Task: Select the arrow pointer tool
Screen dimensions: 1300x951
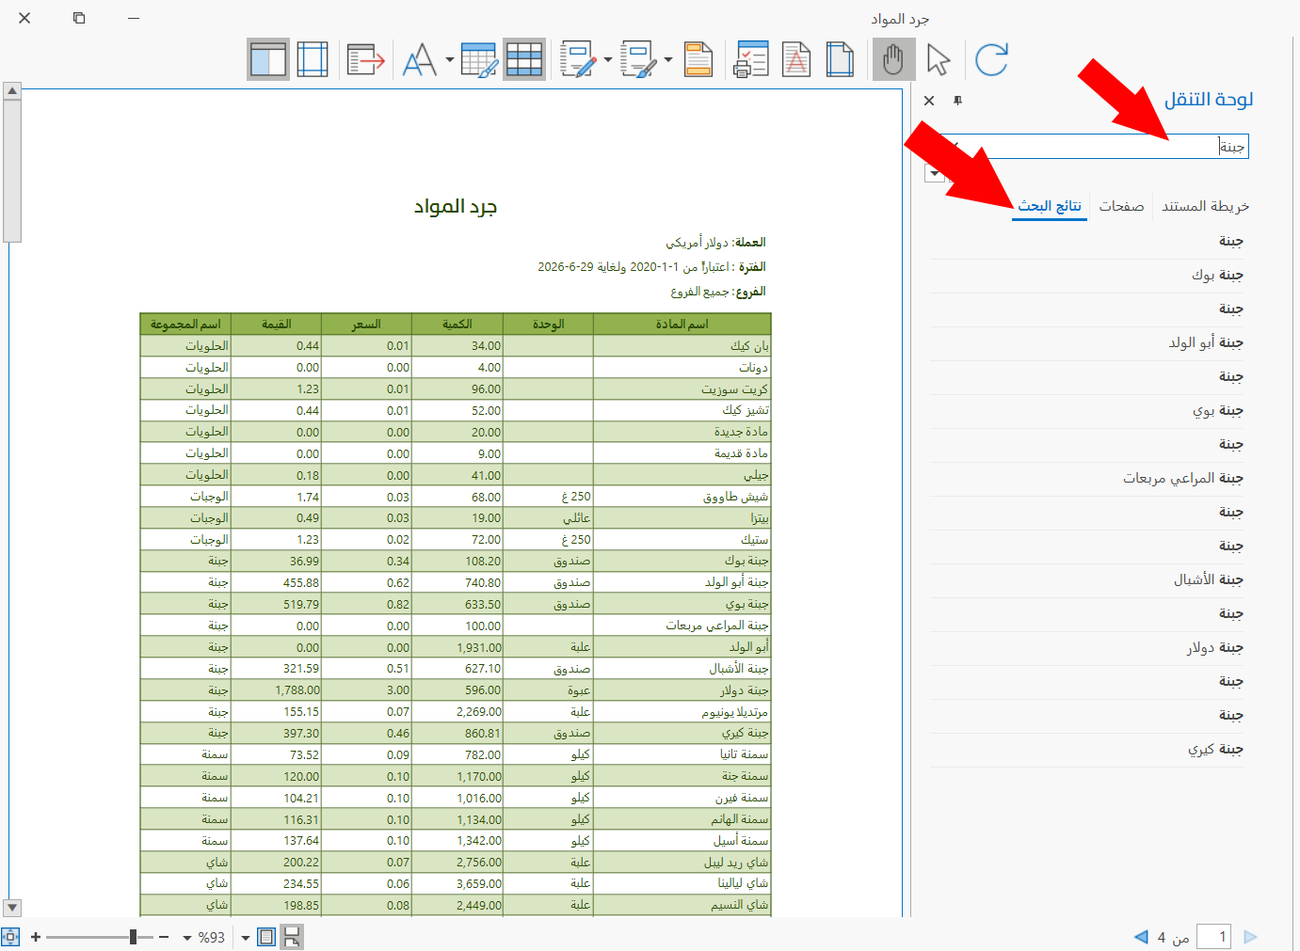Action: (939, 59)
